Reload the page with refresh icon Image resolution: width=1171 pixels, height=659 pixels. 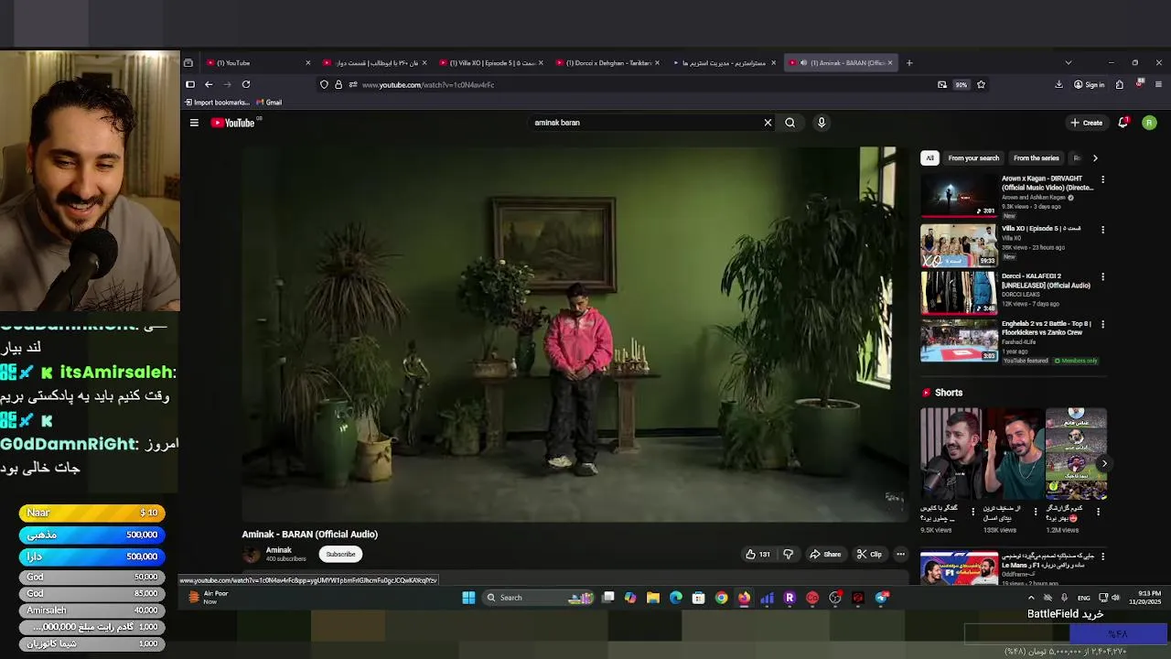(245, 84)
